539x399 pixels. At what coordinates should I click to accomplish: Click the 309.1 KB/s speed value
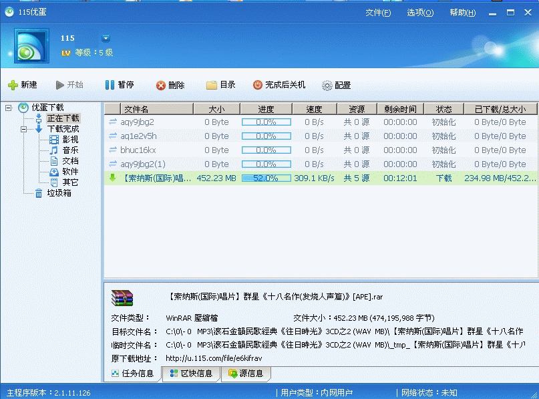[x=314, y=178]
